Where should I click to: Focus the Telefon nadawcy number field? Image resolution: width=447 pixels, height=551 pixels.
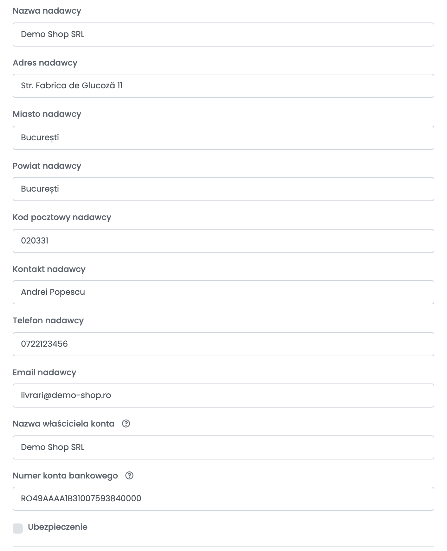click(223, 344)
